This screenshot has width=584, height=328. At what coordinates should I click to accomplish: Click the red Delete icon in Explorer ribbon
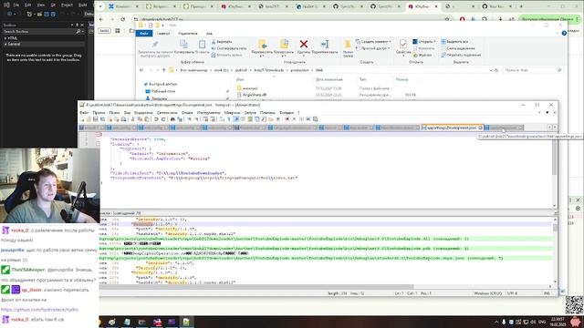(x=304, y=45)
